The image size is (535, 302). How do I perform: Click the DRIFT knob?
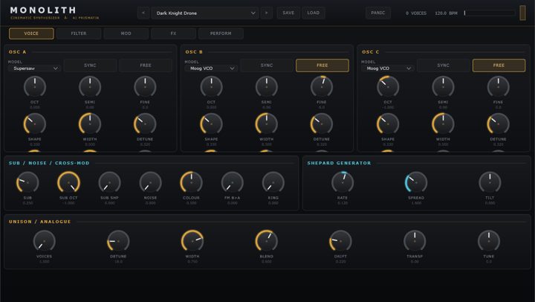[x=340, y=241]
